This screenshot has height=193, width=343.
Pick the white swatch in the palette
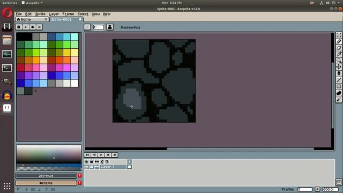click(74, 83)
